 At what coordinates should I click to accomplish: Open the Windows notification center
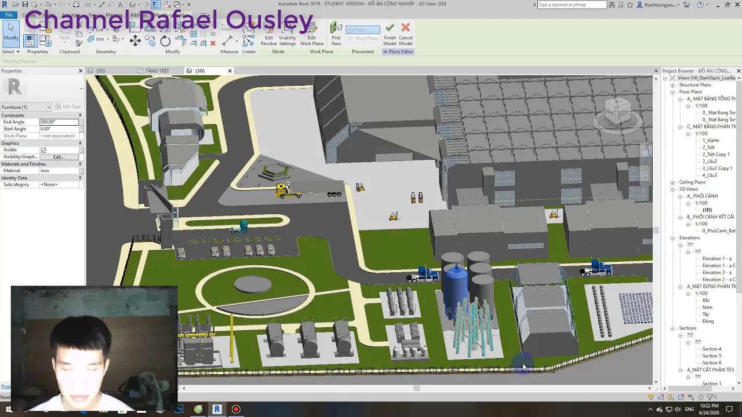pyautogui.click(x=729, y=409)
